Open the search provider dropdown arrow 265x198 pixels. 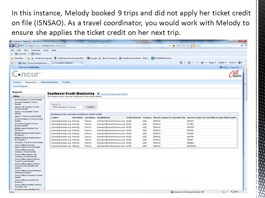(x=246, y=45)
